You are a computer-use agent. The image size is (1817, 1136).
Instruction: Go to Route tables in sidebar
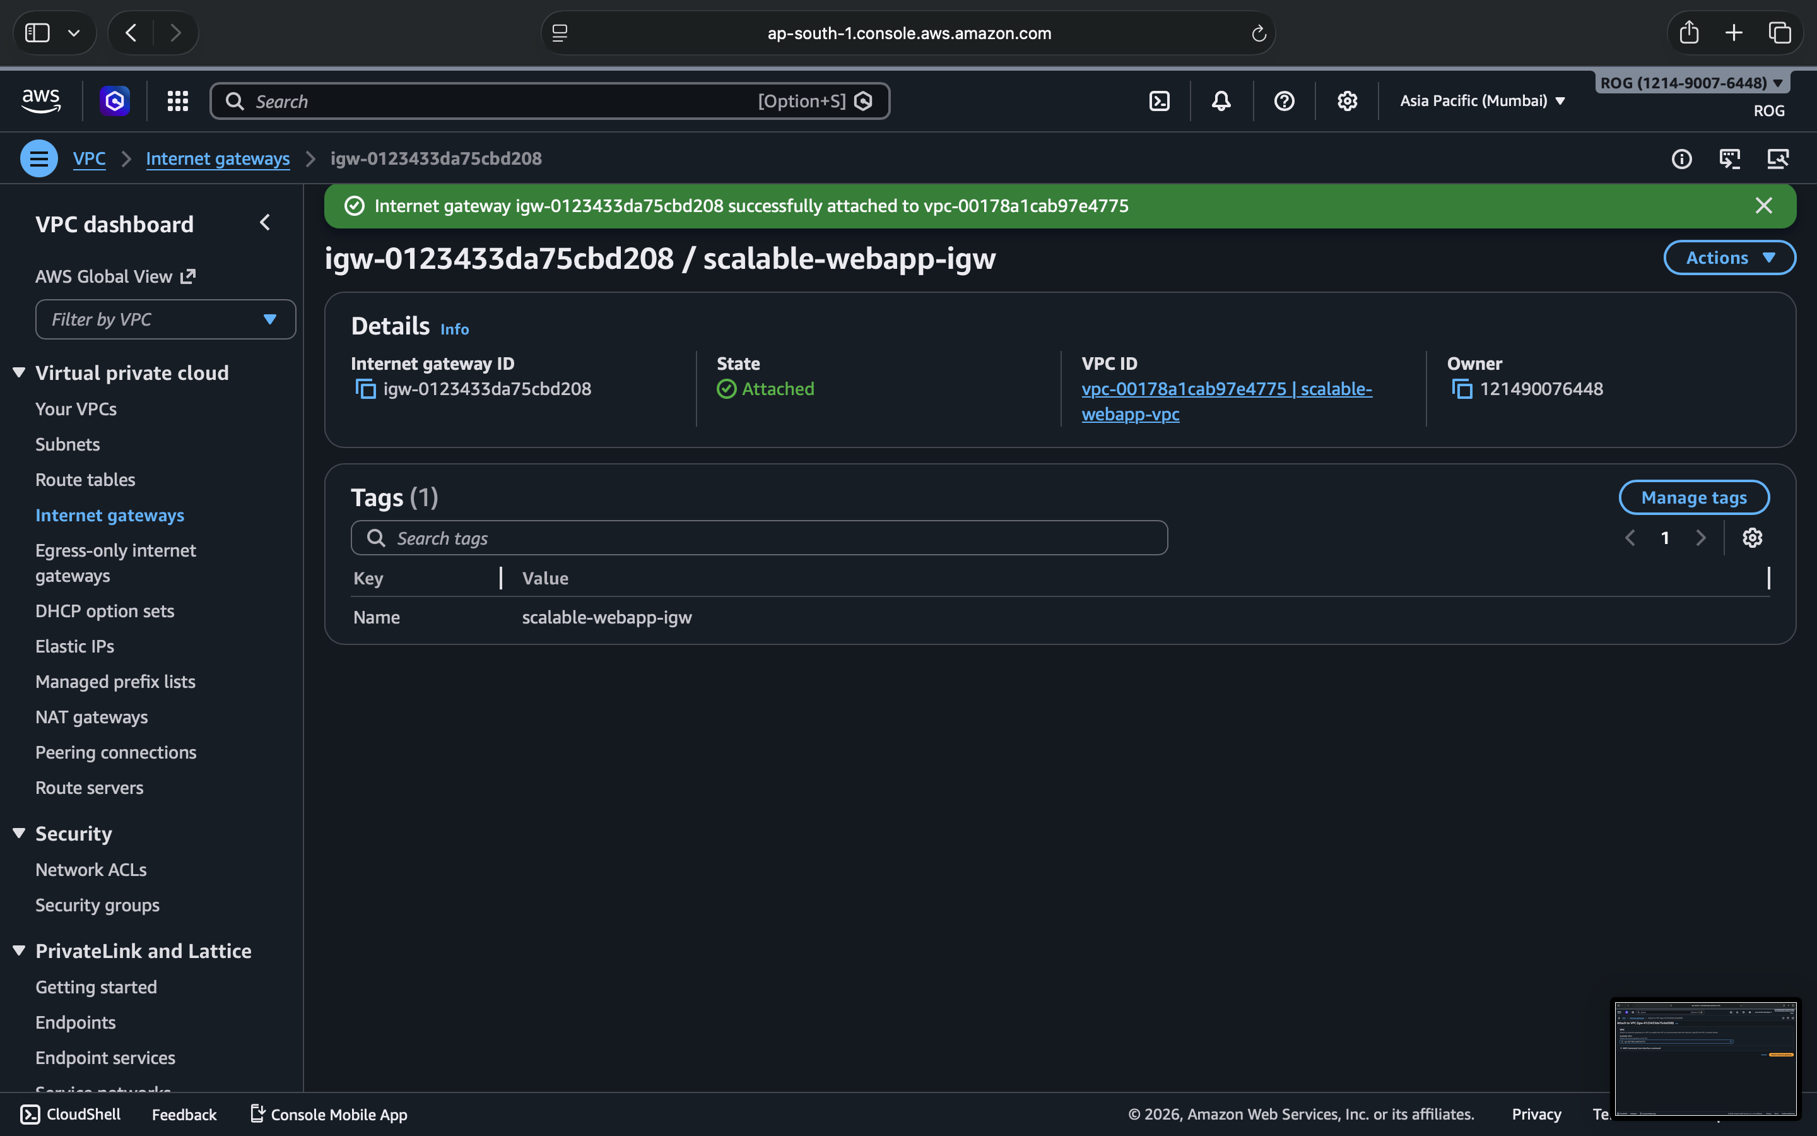tap(85, 480)
